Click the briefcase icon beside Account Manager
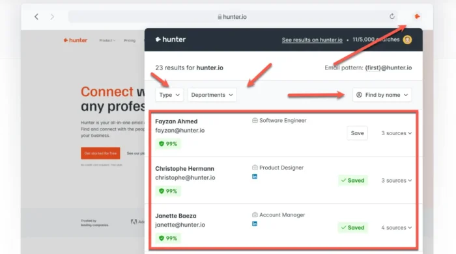This screenshot has width=456, height=254. 255,215
